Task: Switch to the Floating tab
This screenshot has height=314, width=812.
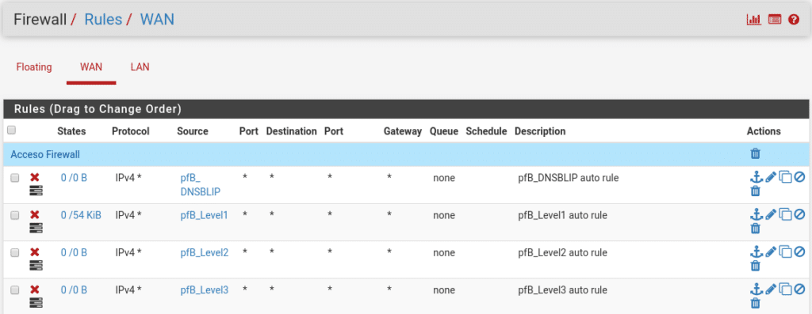Action: [x=34, y=67]
